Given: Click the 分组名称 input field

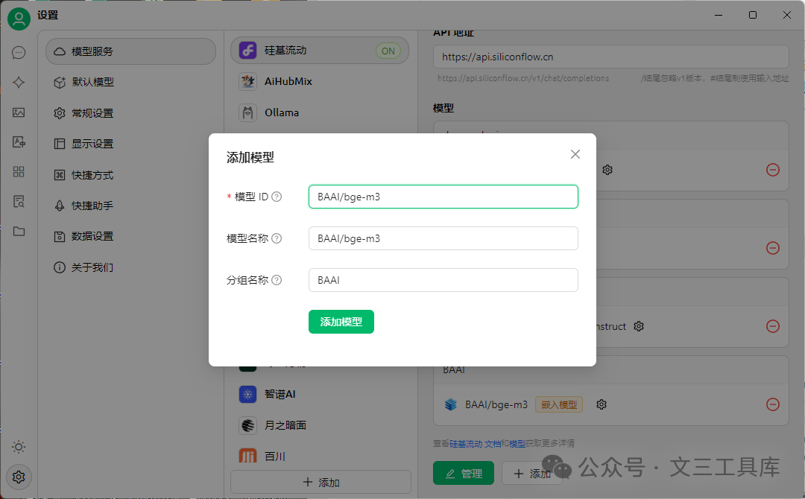Looking at the screenshot, I should click(443, 280).
